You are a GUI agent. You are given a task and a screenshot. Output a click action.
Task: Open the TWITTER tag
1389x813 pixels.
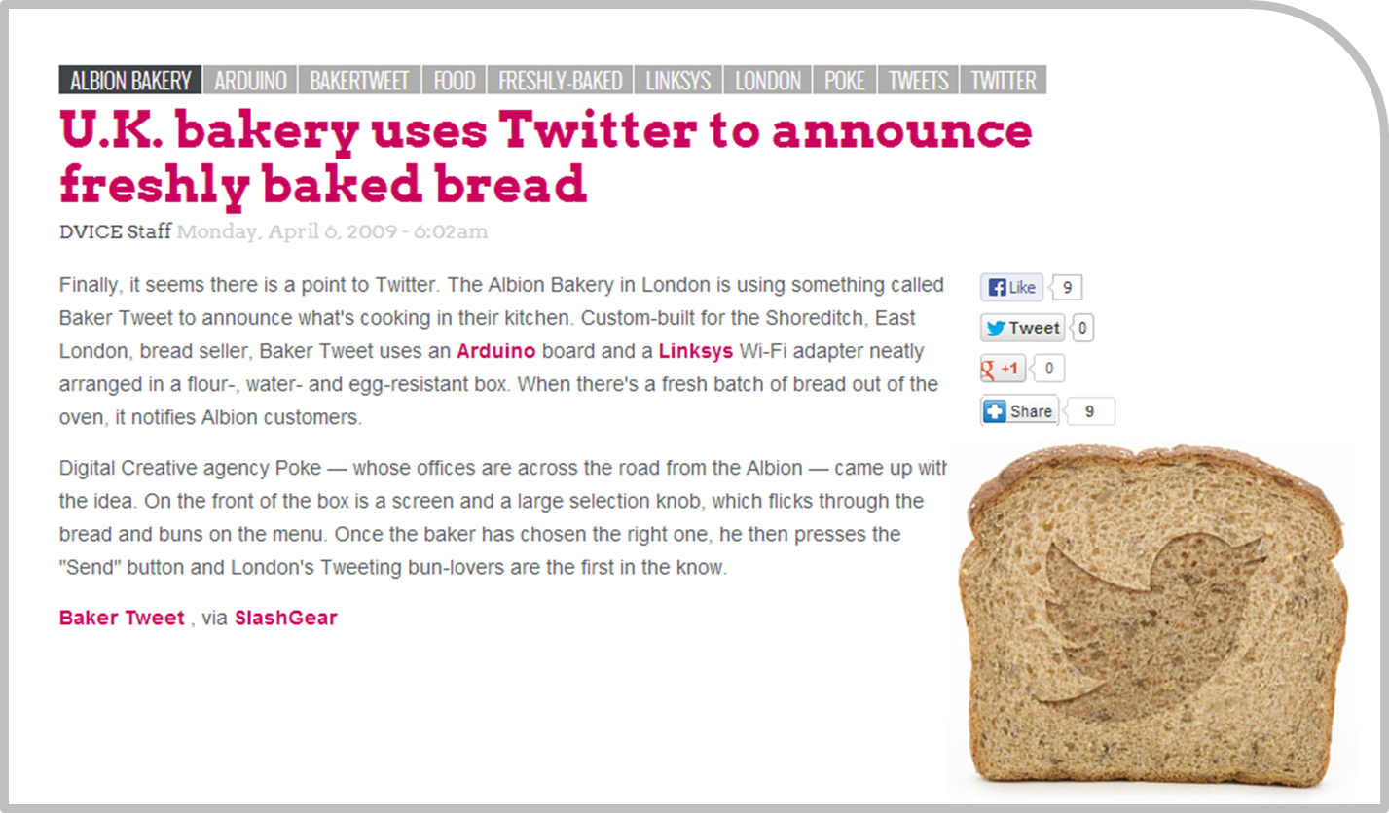coord(1004,80)
